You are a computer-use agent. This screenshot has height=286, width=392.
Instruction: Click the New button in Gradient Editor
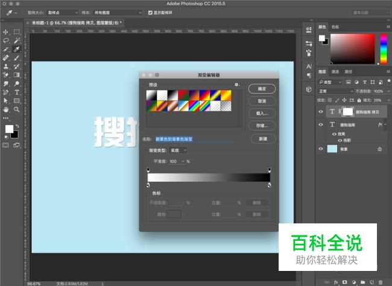(263, 138)
